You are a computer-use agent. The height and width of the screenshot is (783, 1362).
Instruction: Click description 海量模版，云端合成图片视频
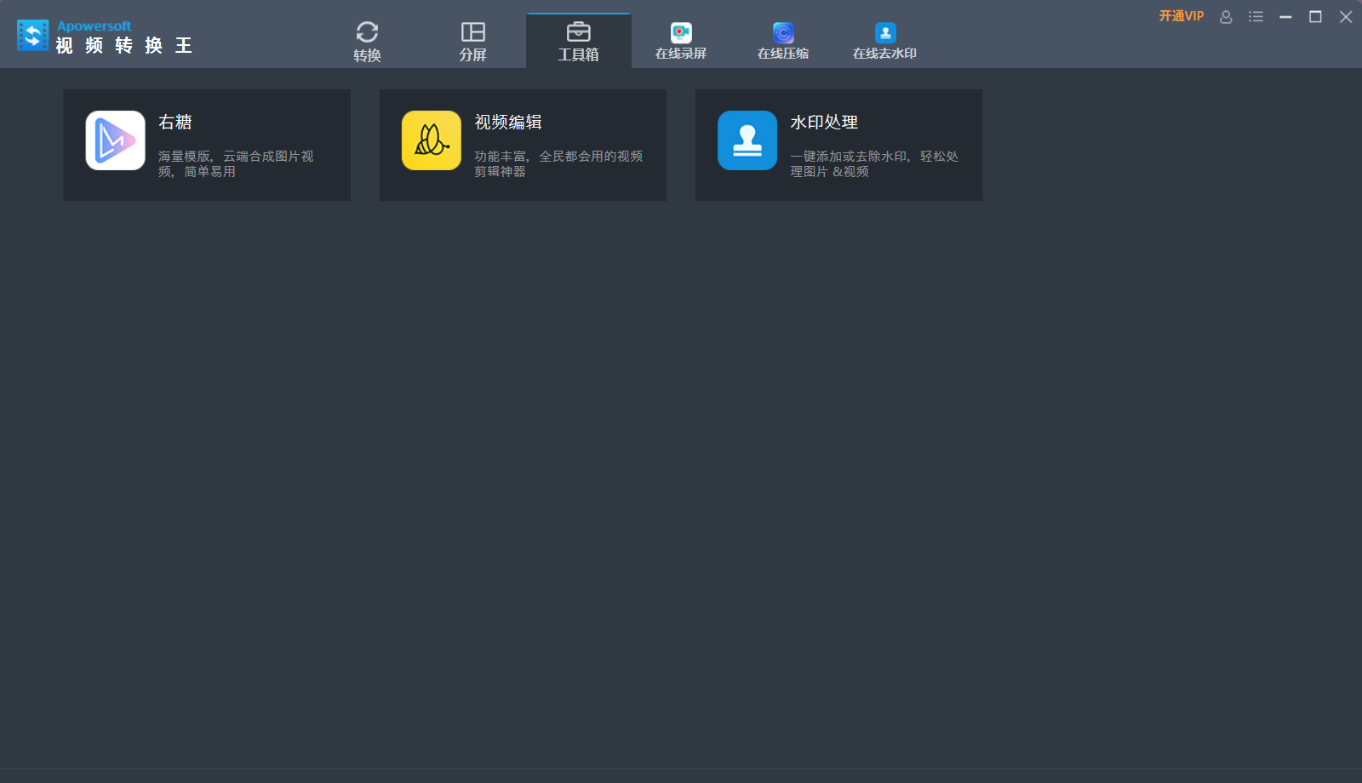coord(236,163)
